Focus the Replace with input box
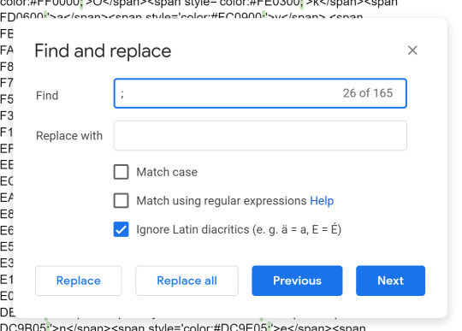 click(260, 135)
